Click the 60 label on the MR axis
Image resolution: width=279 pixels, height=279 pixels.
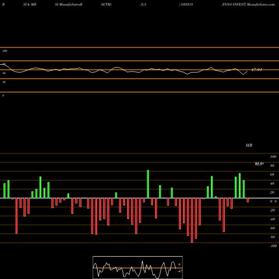point(272,175)
